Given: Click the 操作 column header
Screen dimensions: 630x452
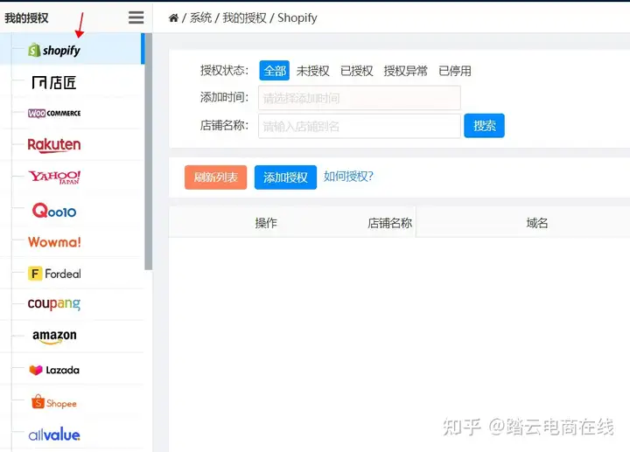Looking at the screenshot, I should [x=266, y=223].
